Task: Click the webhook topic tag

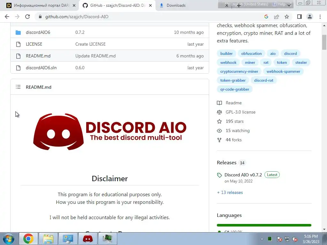Action: pos(228,63)
